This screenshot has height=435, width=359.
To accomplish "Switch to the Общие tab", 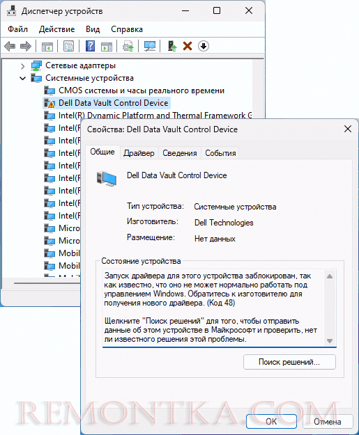I will (102, 152).
